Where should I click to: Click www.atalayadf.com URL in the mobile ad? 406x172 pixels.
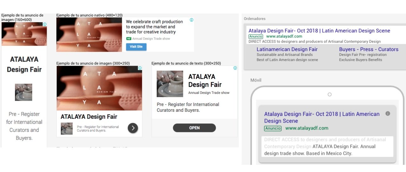coord(307,128)
